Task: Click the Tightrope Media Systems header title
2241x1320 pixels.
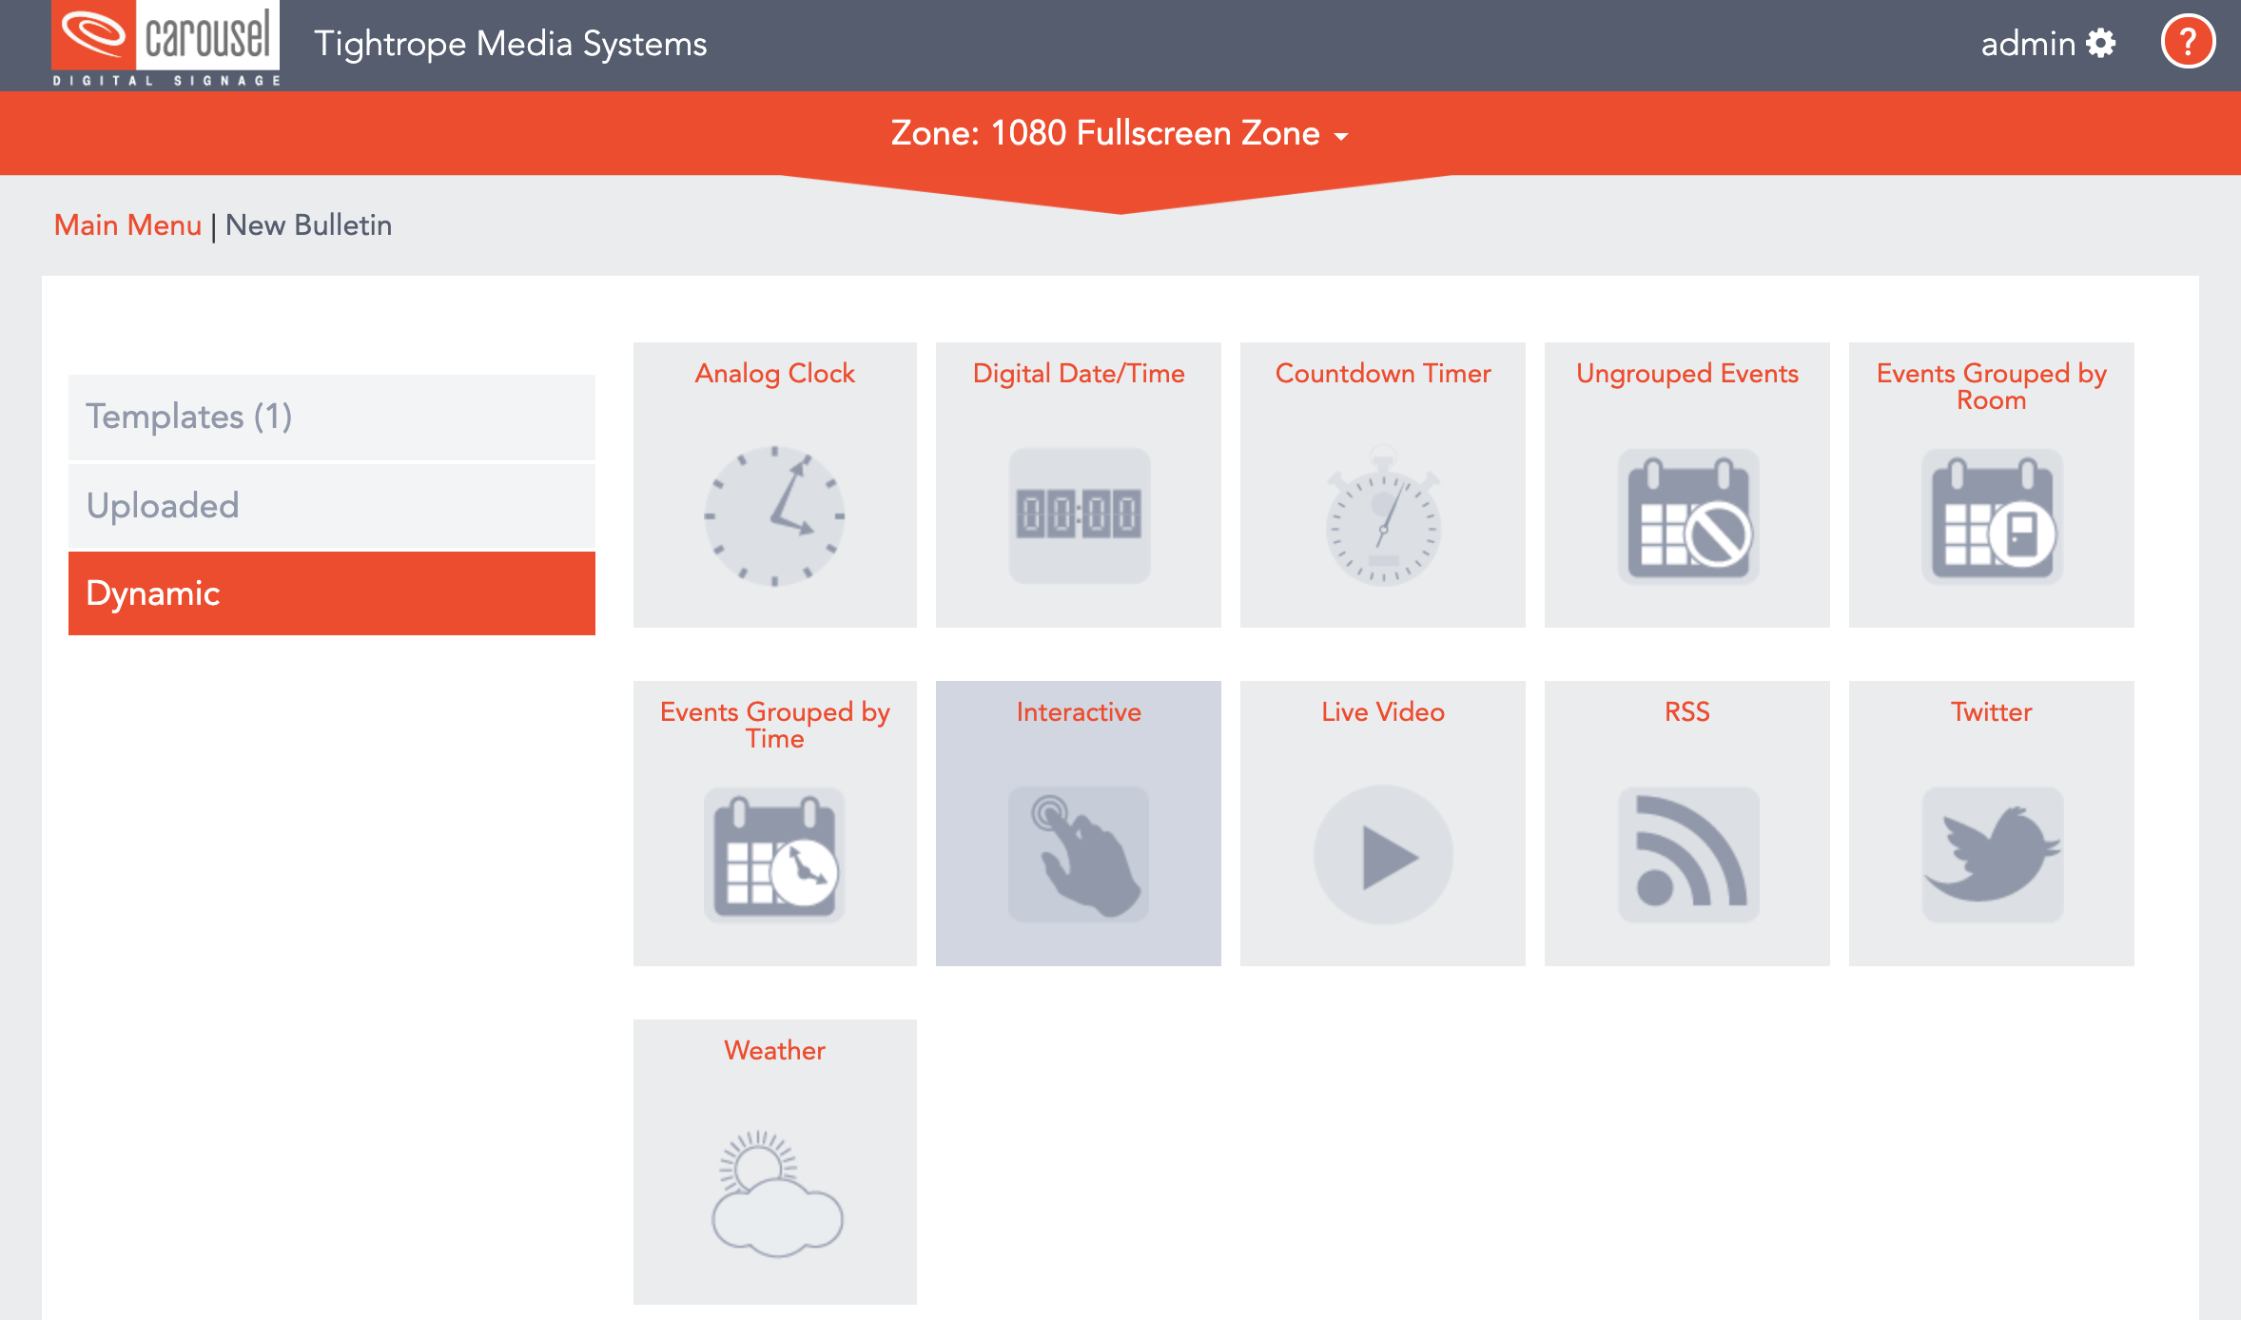Action: click(511, 44)
